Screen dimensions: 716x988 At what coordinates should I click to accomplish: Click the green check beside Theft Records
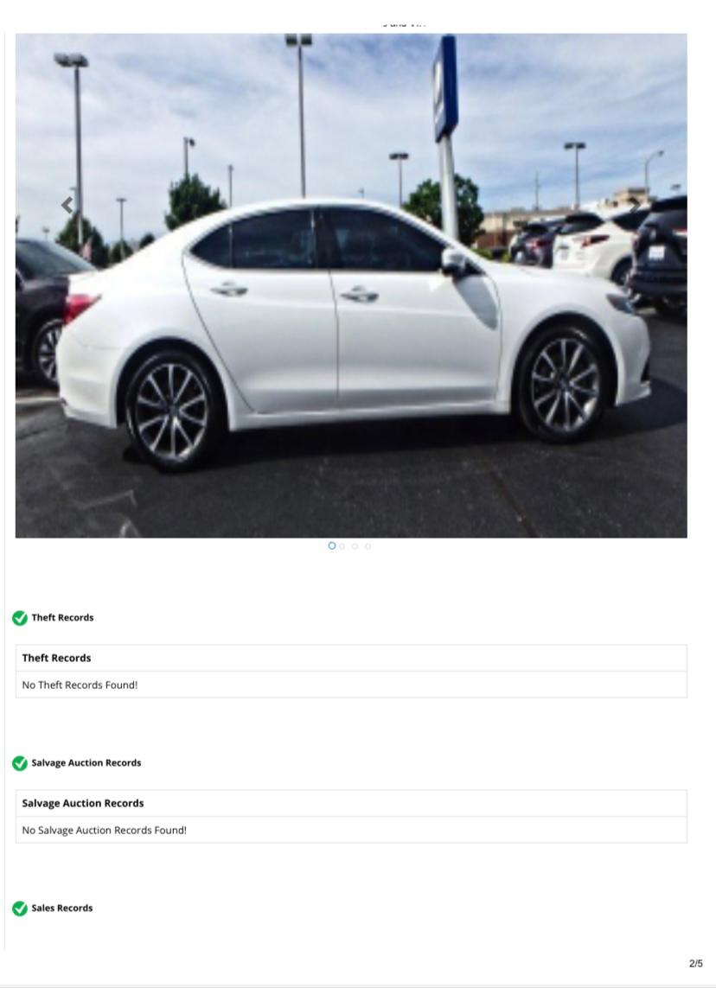[x=20, y=618]
